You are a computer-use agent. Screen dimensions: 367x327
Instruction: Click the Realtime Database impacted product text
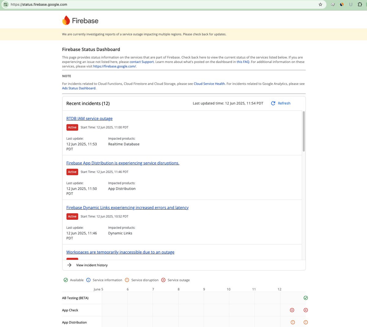[x=124, y=144]
